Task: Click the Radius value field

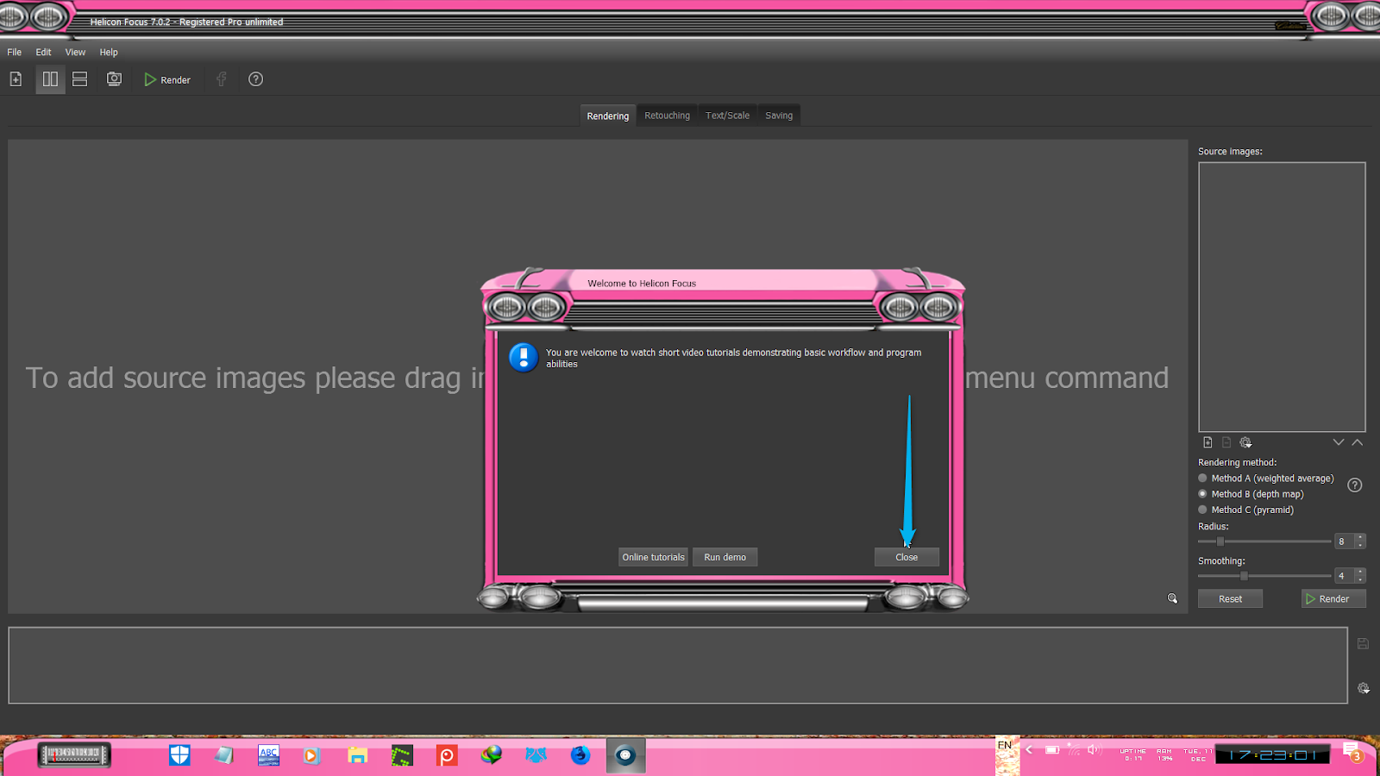Action: pos(1345,541)
